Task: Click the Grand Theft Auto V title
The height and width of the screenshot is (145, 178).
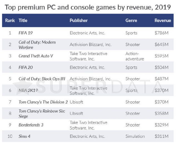Action: pyautogui.click(x=36, y=56)
